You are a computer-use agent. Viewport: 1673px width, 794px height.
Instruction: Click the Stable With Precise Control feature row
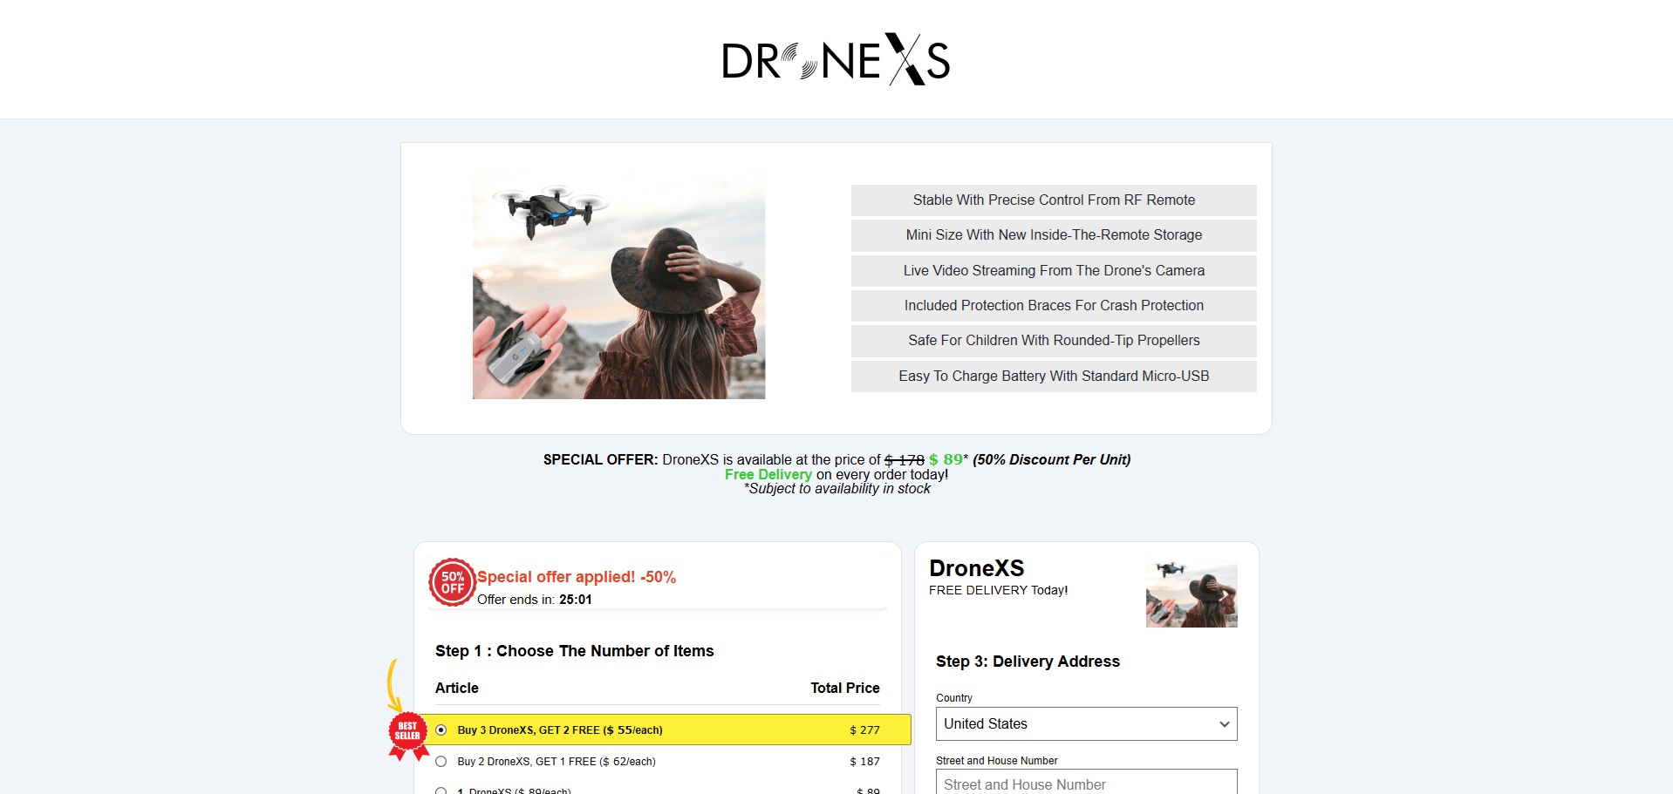(x=1054, y=200)
